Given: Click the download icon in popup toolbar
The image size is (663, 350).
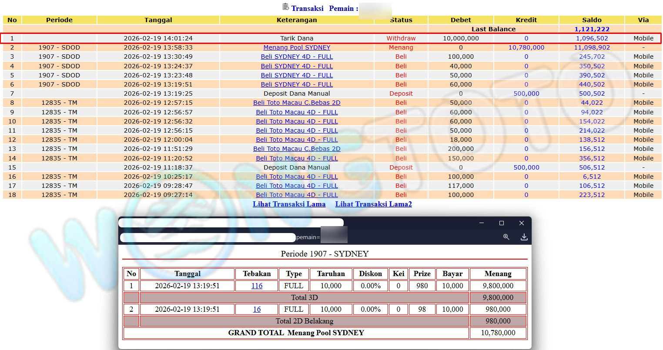Looking at the screenshot, I should 524,237.
